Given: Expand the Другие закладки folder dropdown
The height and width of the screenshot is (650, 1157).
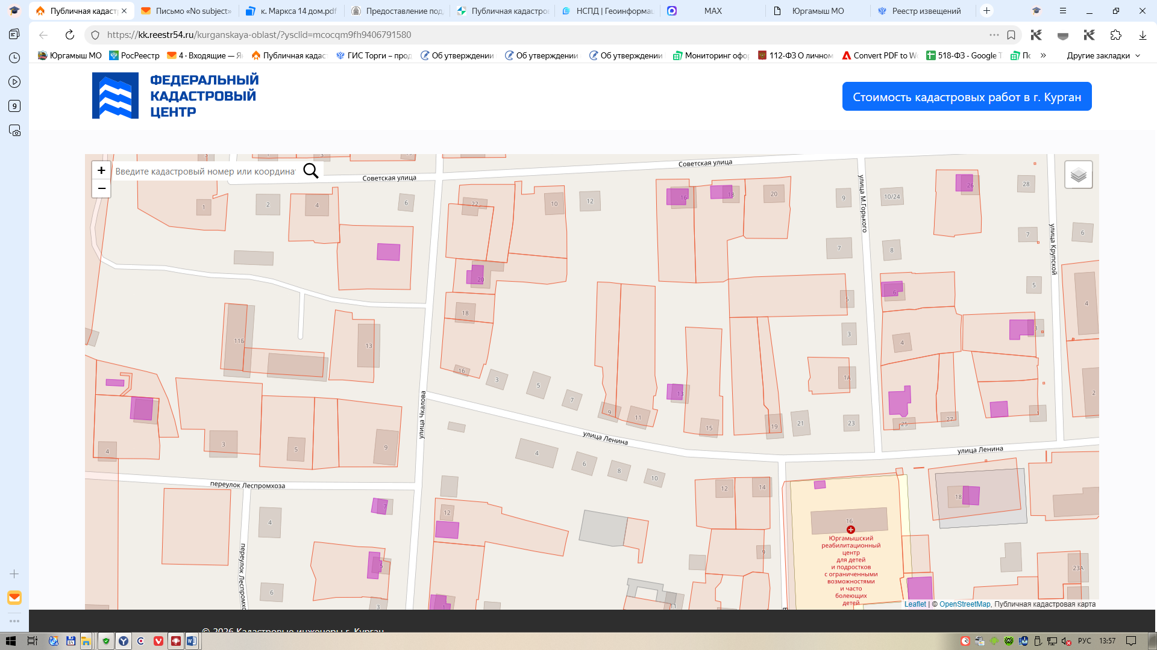Looking at the screenshot, I should 1103,55.
